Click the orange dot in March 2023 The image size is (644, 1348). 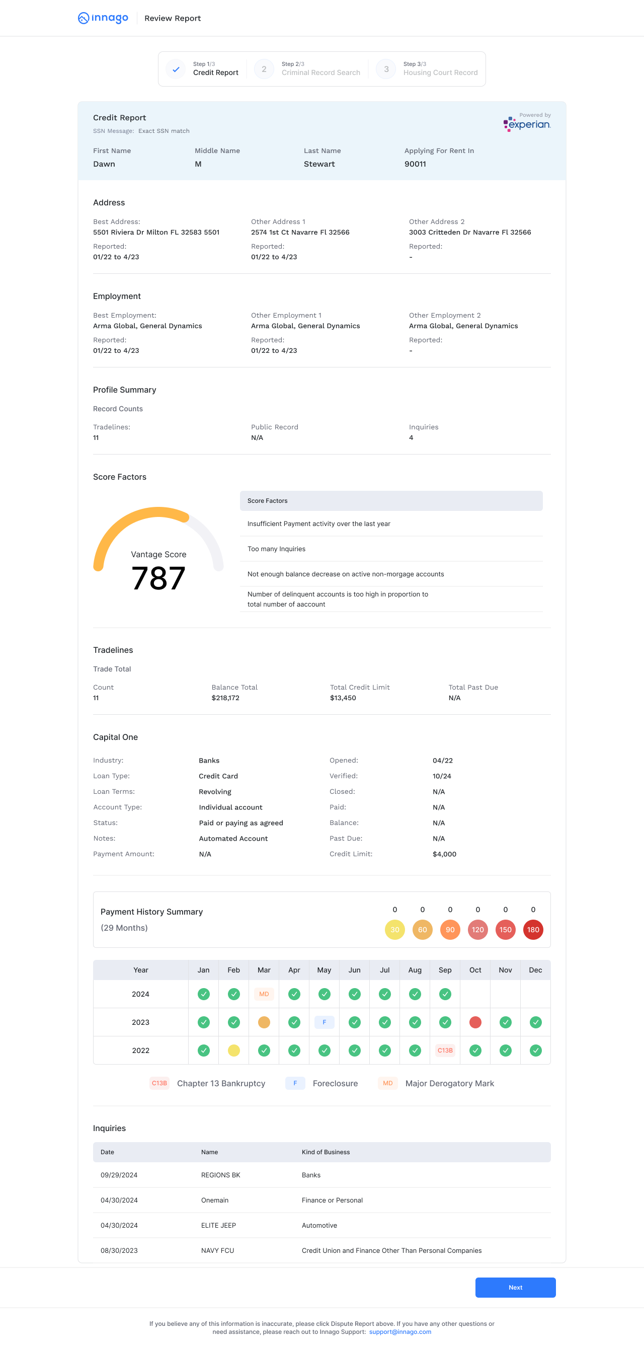click(x=264, y=1022)
